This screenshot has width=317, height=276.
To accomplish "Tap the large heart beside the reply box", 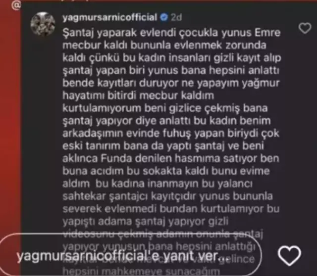I will pyautogui.click(x=289, y=256).
